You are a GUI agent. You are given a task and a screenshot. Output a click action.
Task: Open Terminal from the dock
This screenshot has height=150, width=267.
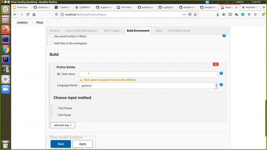point(5,40)
